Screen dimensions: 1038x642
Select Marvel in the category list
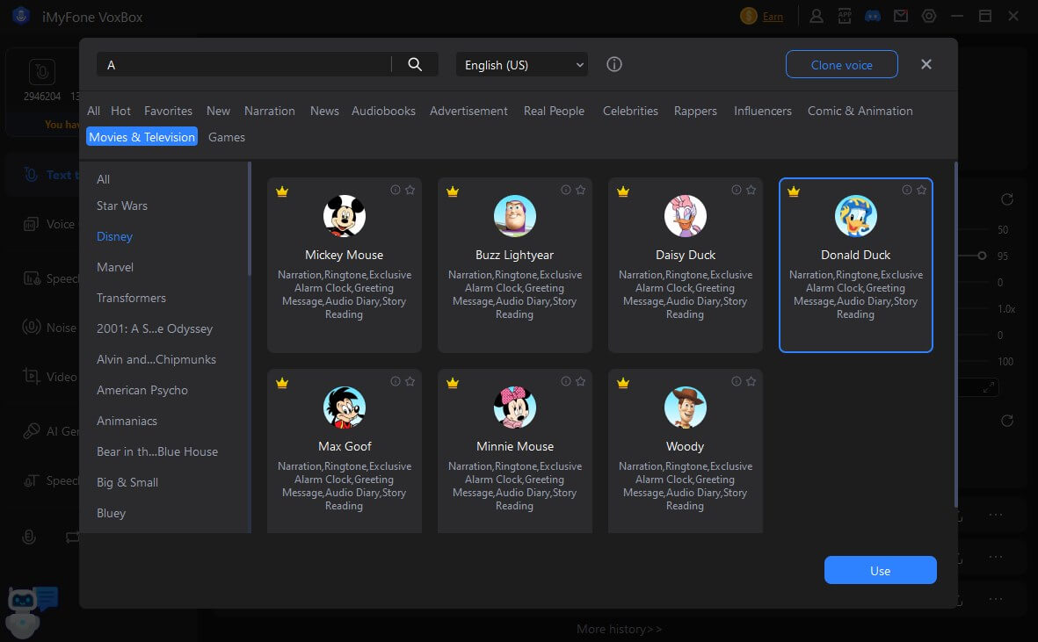pos(115,267)
